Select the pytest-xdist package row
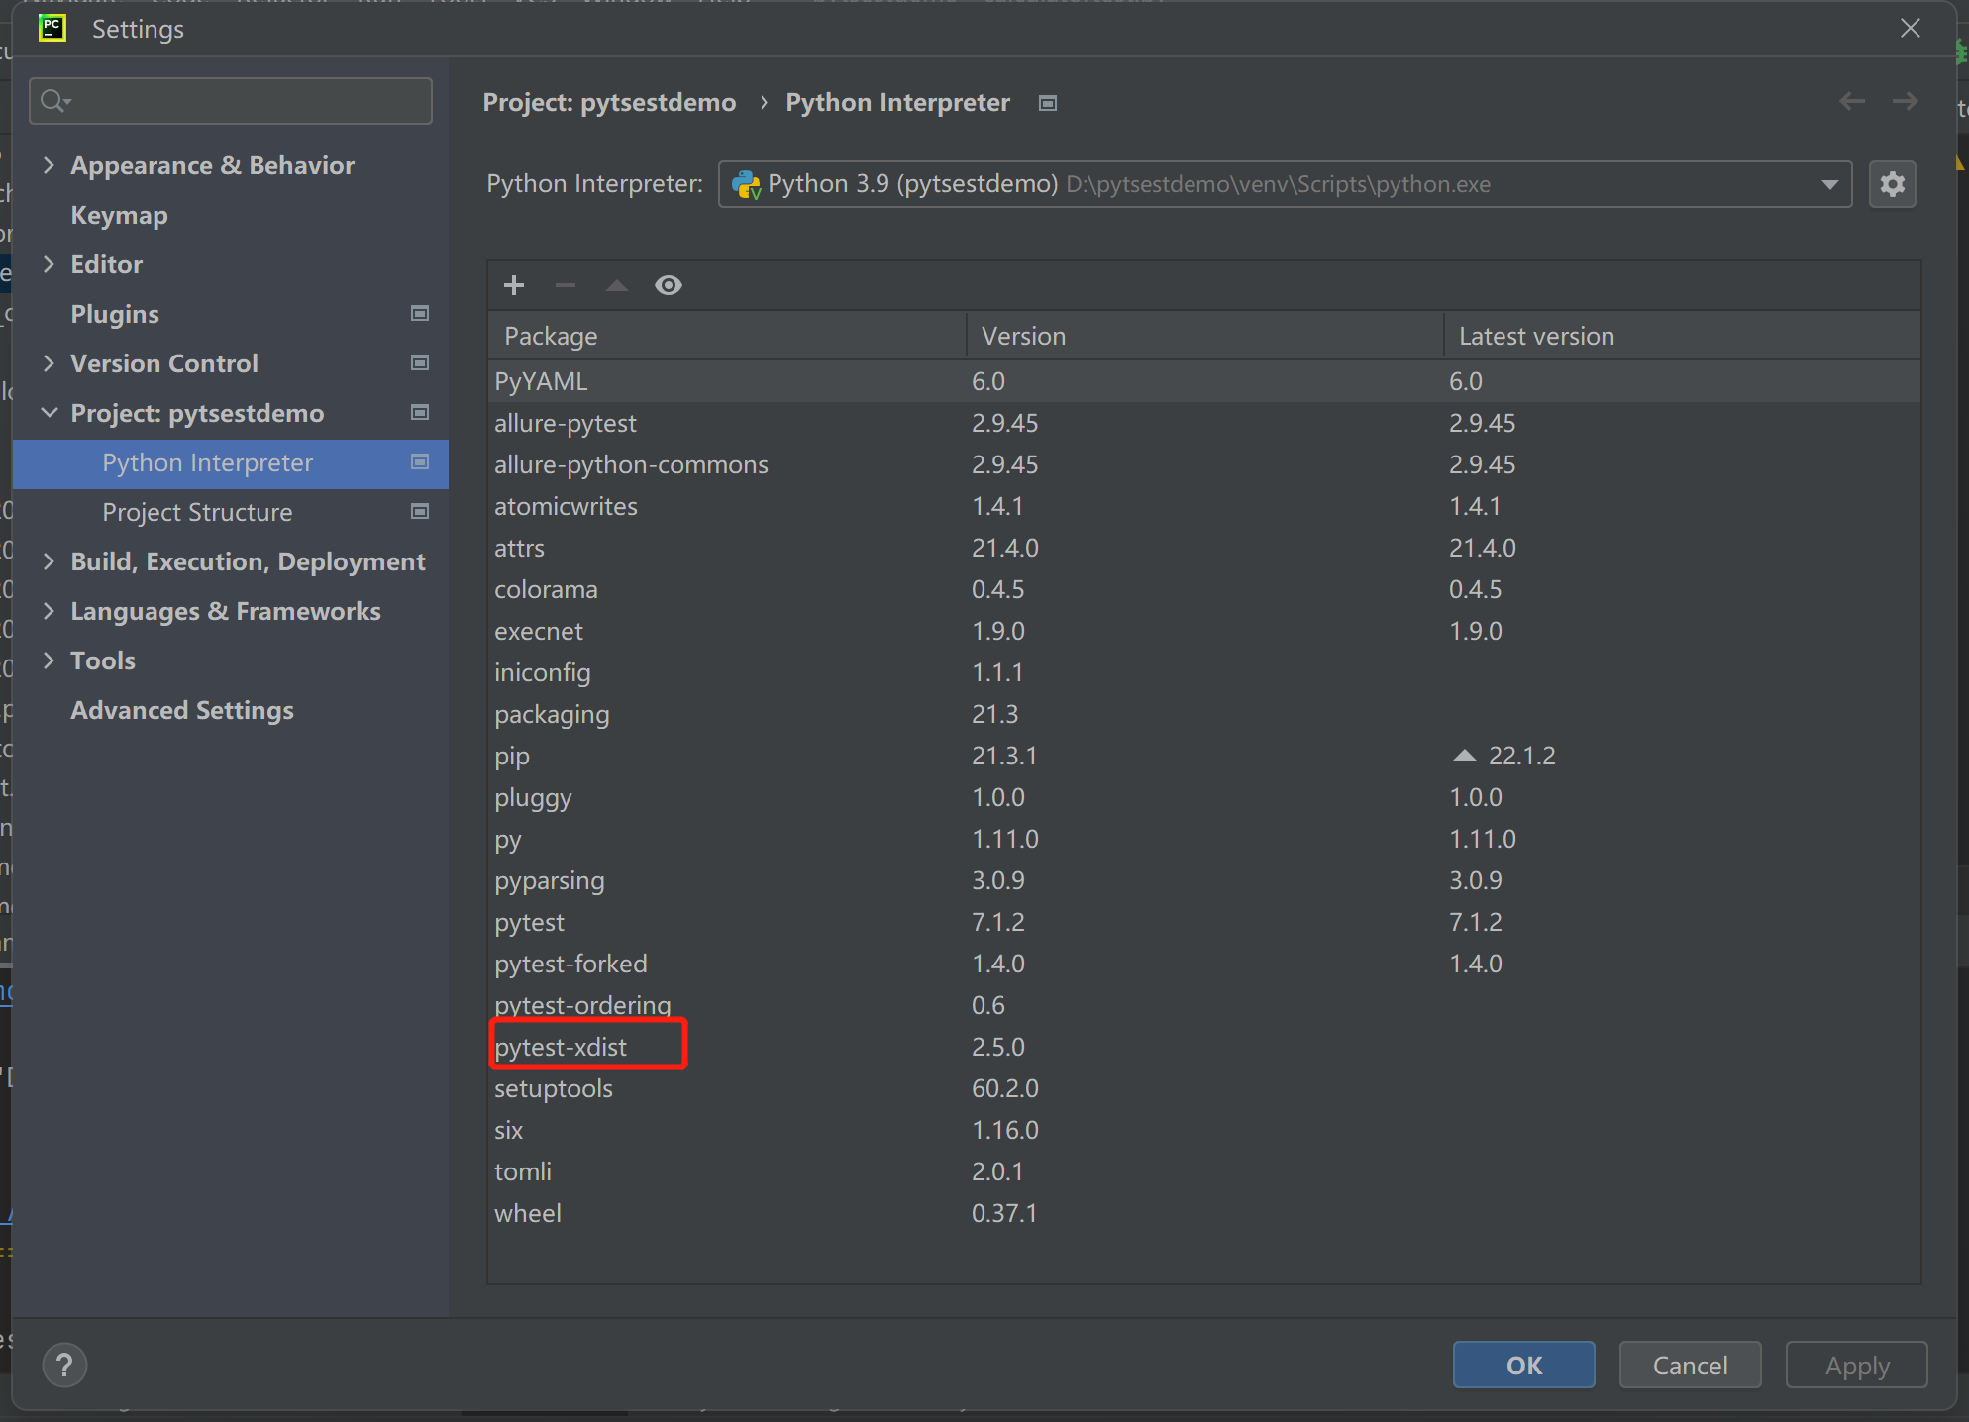Screen dimensions: 1969x1422 pos(561,1047)
